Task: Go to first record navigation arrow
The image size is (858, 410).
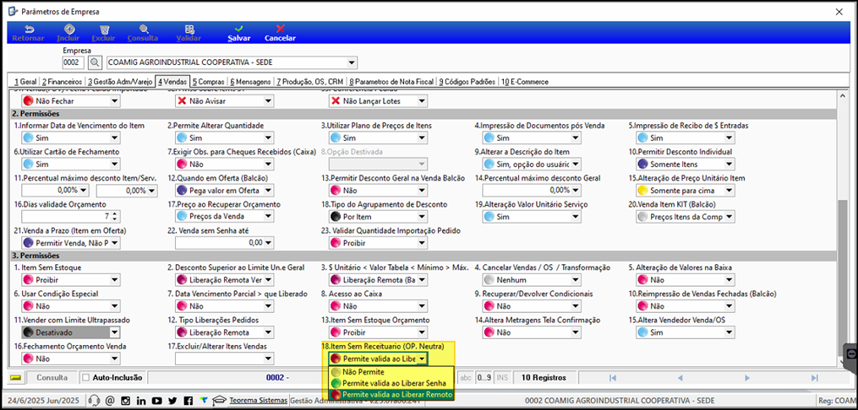Action: [x=613, y=377]
